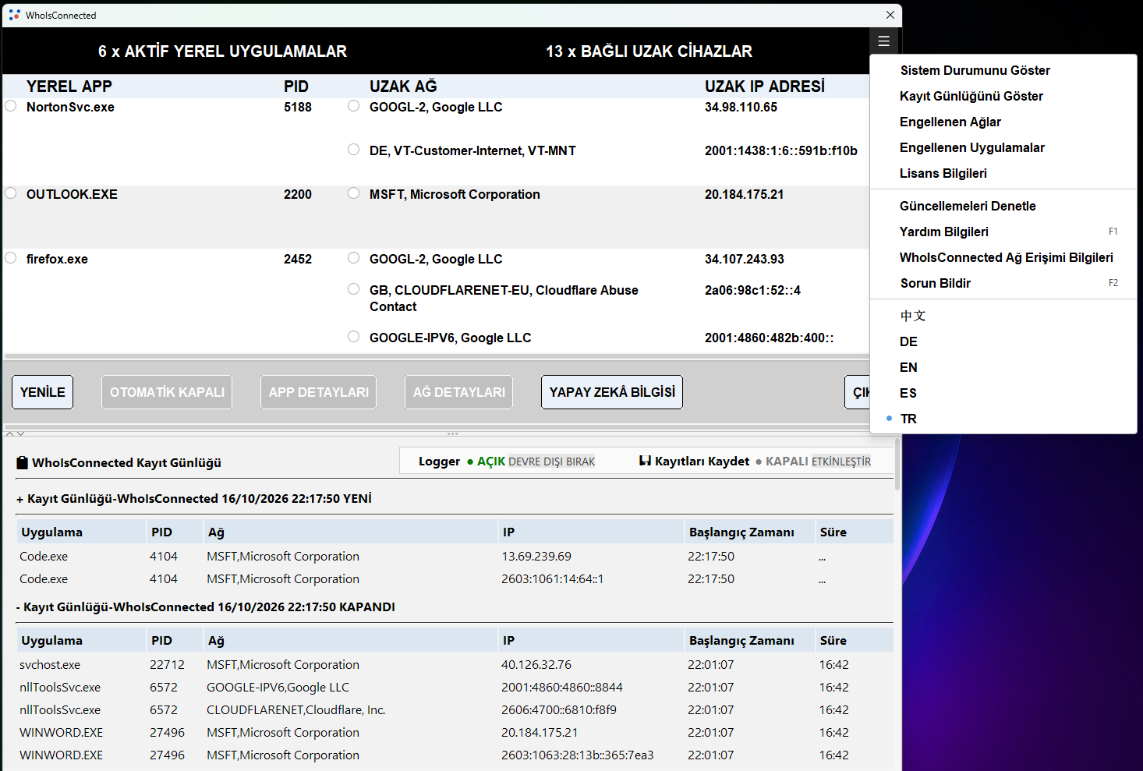Click the YAPAY ZEKÂ BİLGİSİ button

612,392
